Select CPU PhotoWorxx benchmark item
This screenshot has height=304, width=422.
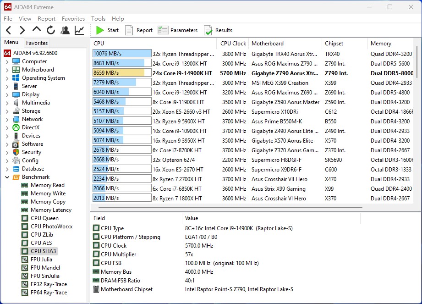click(x=51, y=227)
